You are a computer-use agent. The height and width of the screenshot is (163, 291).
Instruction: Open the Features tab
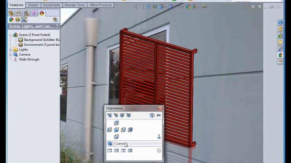pos(16,5)
